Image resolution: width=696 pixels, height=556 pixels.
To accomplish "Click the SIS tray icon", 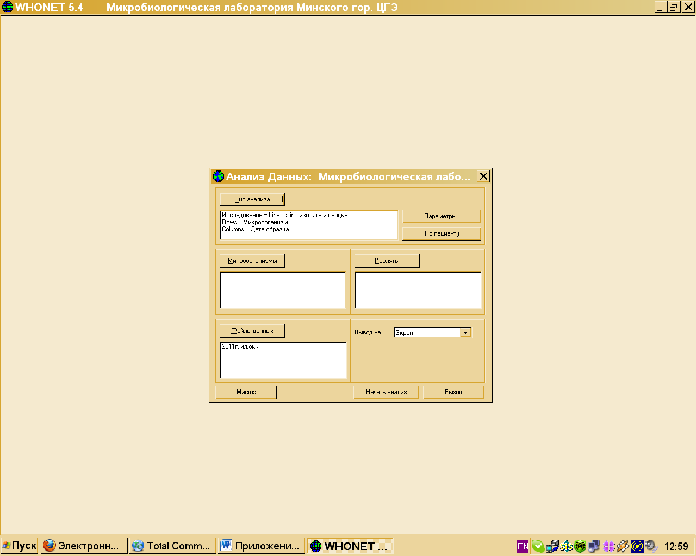I will pyautogui.click(x=566, y=546).
